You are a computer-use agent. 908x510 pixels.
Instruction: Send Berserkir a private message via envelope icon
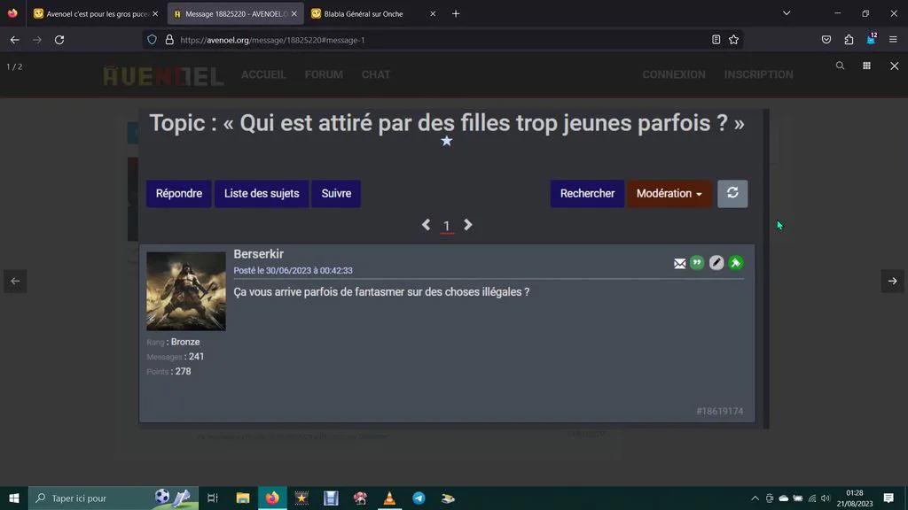click(680, 264)
